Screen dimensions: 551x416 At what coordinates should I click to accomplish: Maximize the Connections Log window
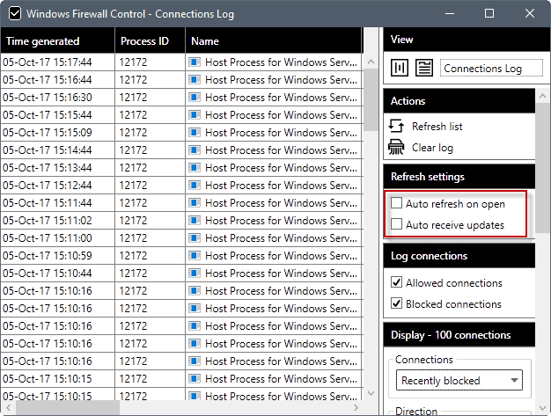(489, 14)
